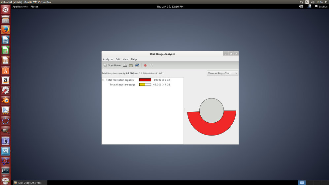Click the greyed refresh rescan icon
Image resolution: width=329 pixels, height=185 pixels.
pyautogui.click(x=151, y=65)
